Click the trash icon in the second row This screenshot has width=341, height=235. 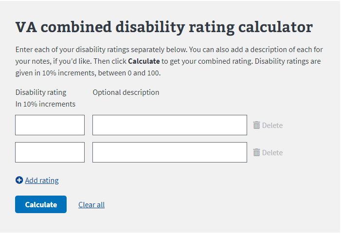[257, 152]
